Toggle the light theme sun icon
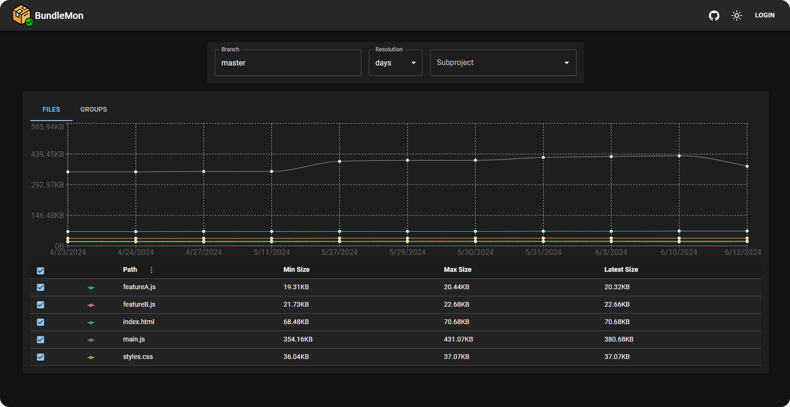790x407 pixels. pyautogui.click(x=737, y=16)
